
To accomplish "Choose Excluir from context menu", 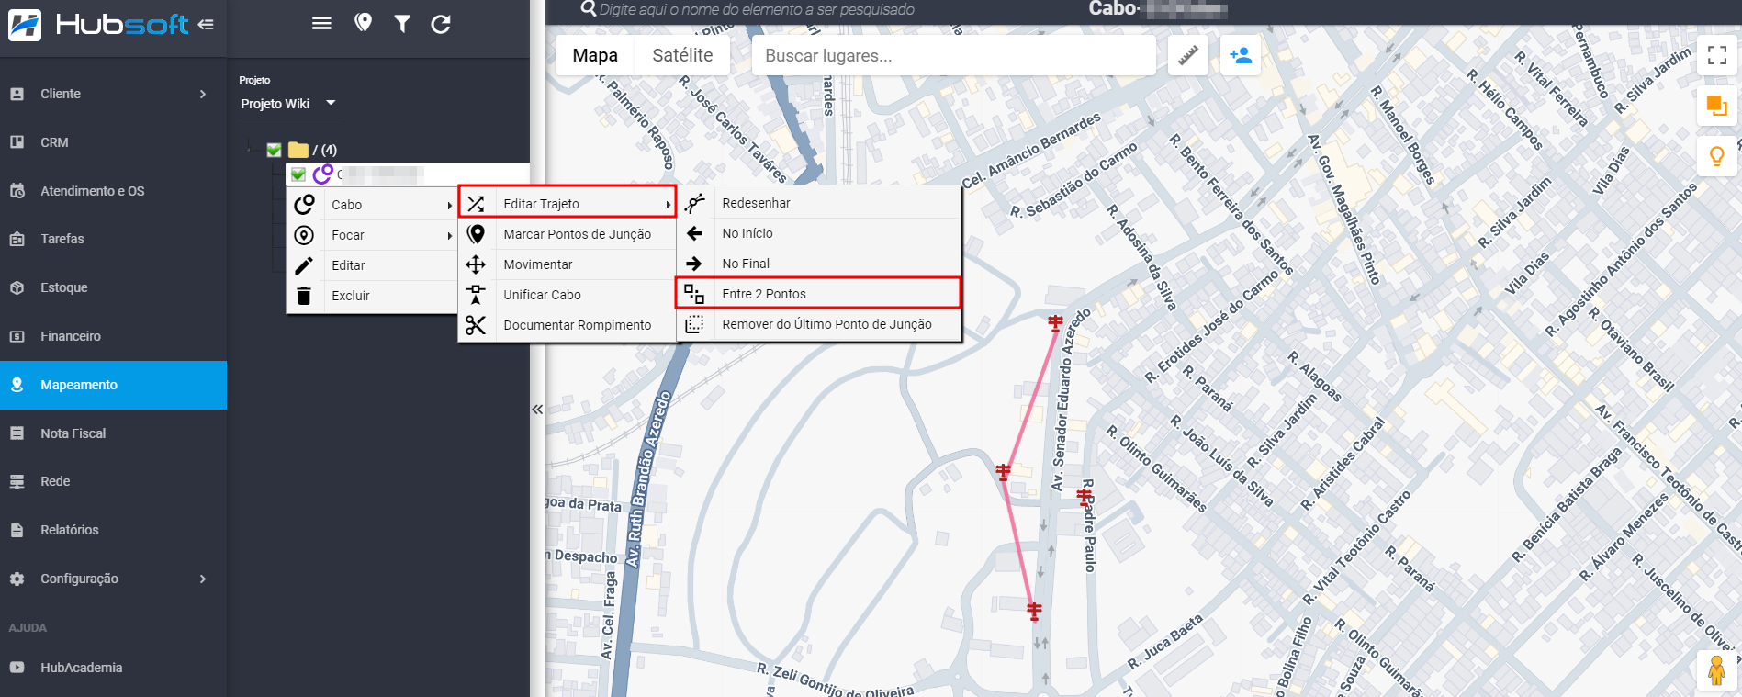I will (372, 296).
